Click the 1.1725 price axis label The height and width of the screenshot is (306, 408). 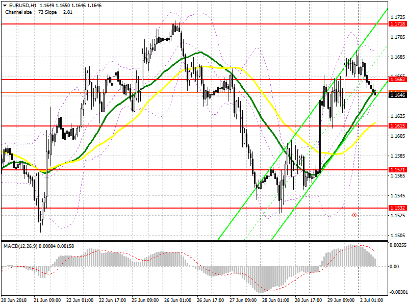[x=398, y=17]
